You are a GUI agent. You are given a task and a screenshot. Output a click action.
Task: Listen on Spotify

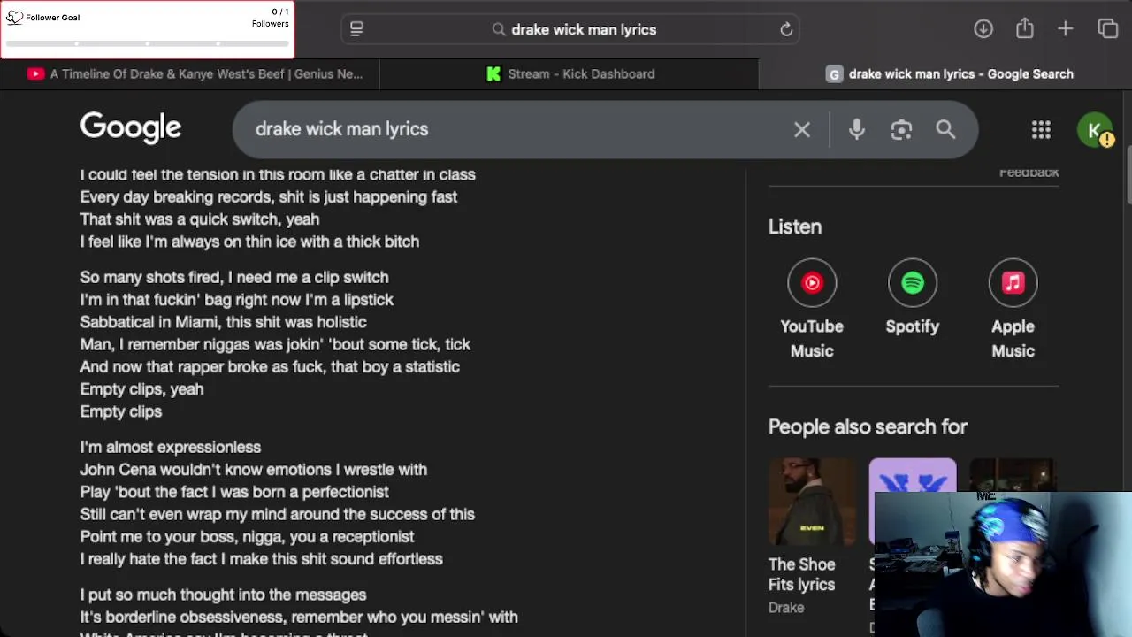pos(913,297)
